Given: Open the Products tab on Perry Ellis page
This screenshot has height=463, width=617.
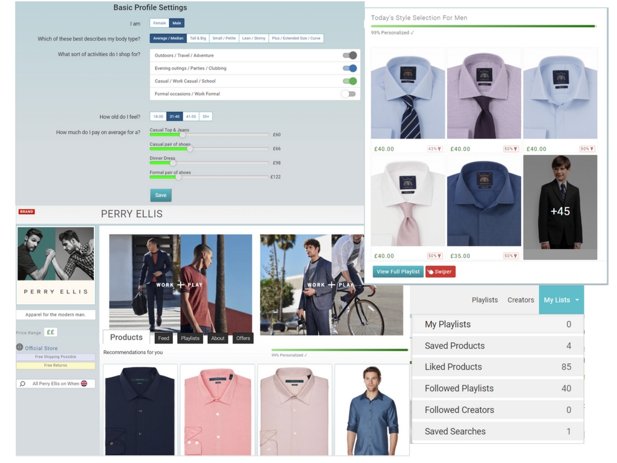Looking at the screenshot, I should [x=127, y=338].
